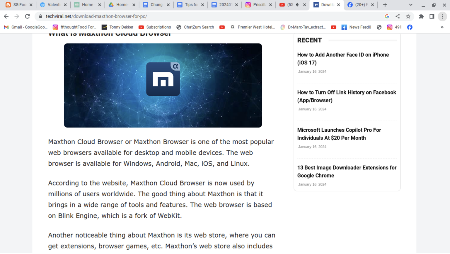Image resolution: width=450 pixels, height=254 pixels.
Task: Open the browser extensions puzzle icon
Action: pyautogui.click(x=421, y=16)
